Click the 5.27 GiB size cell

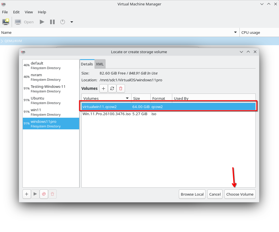click(x=140, y=114)
